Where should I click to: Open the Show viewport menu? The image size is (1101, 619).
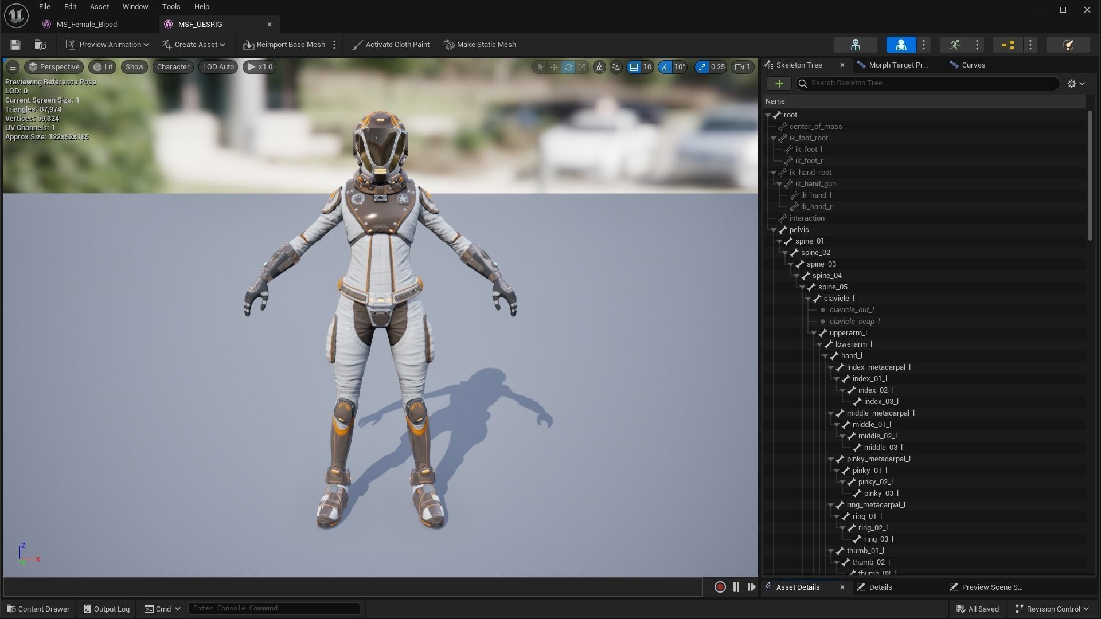coord(135,67)
